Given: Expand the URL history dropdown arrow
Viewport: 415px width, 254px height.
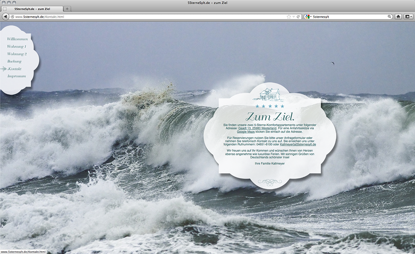Looking at the screenshot, I should 293,17.
